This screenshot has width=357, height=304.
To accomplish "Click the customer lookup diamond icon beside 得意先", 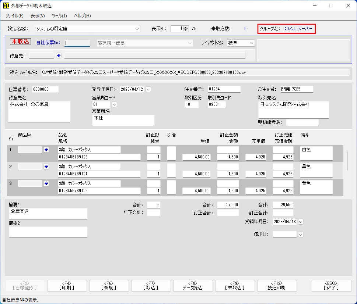I will coord(59,56).
